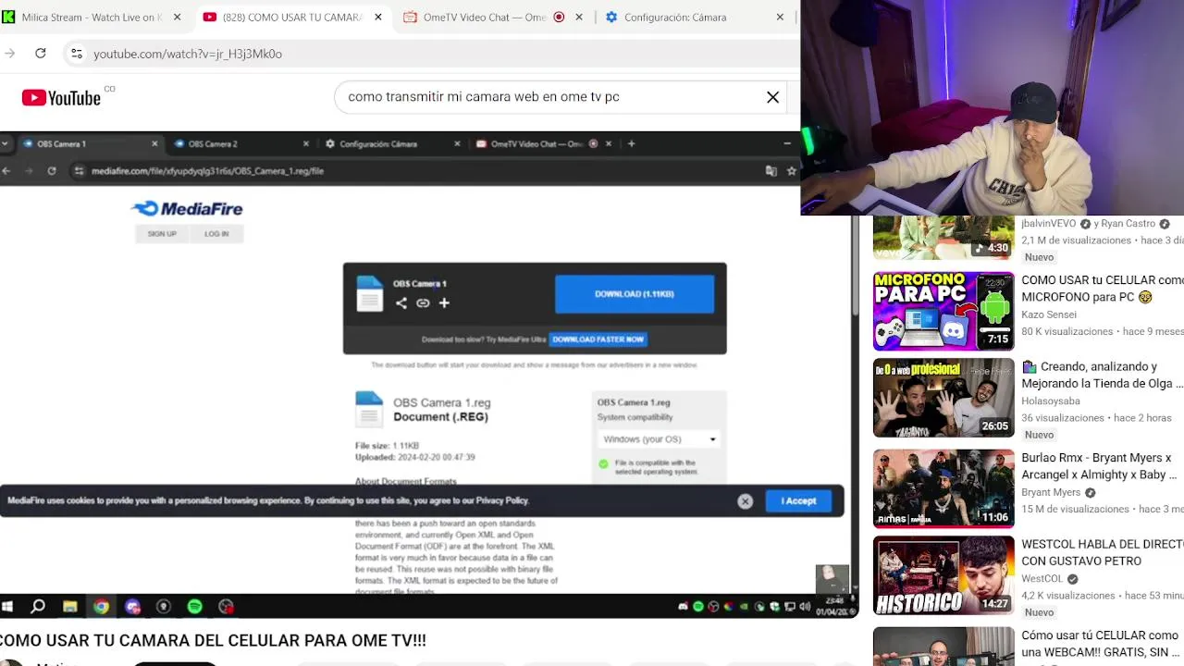Click the reload icon in inner browser toolbar

coord(52,171)
